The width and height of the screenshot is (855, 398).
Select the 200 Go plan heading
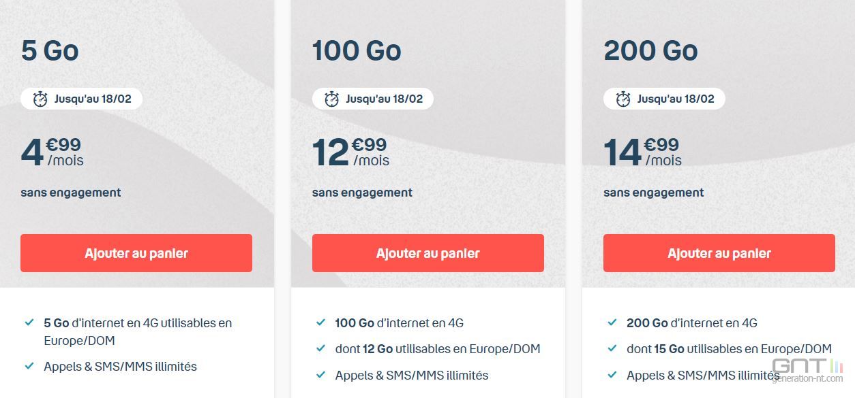650,50
